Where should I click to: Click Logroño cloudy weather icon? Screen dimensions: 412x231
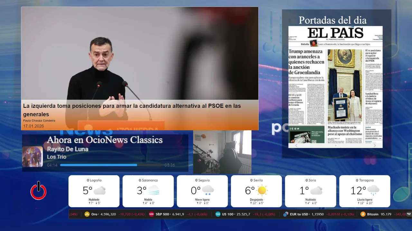pos(99,191)
